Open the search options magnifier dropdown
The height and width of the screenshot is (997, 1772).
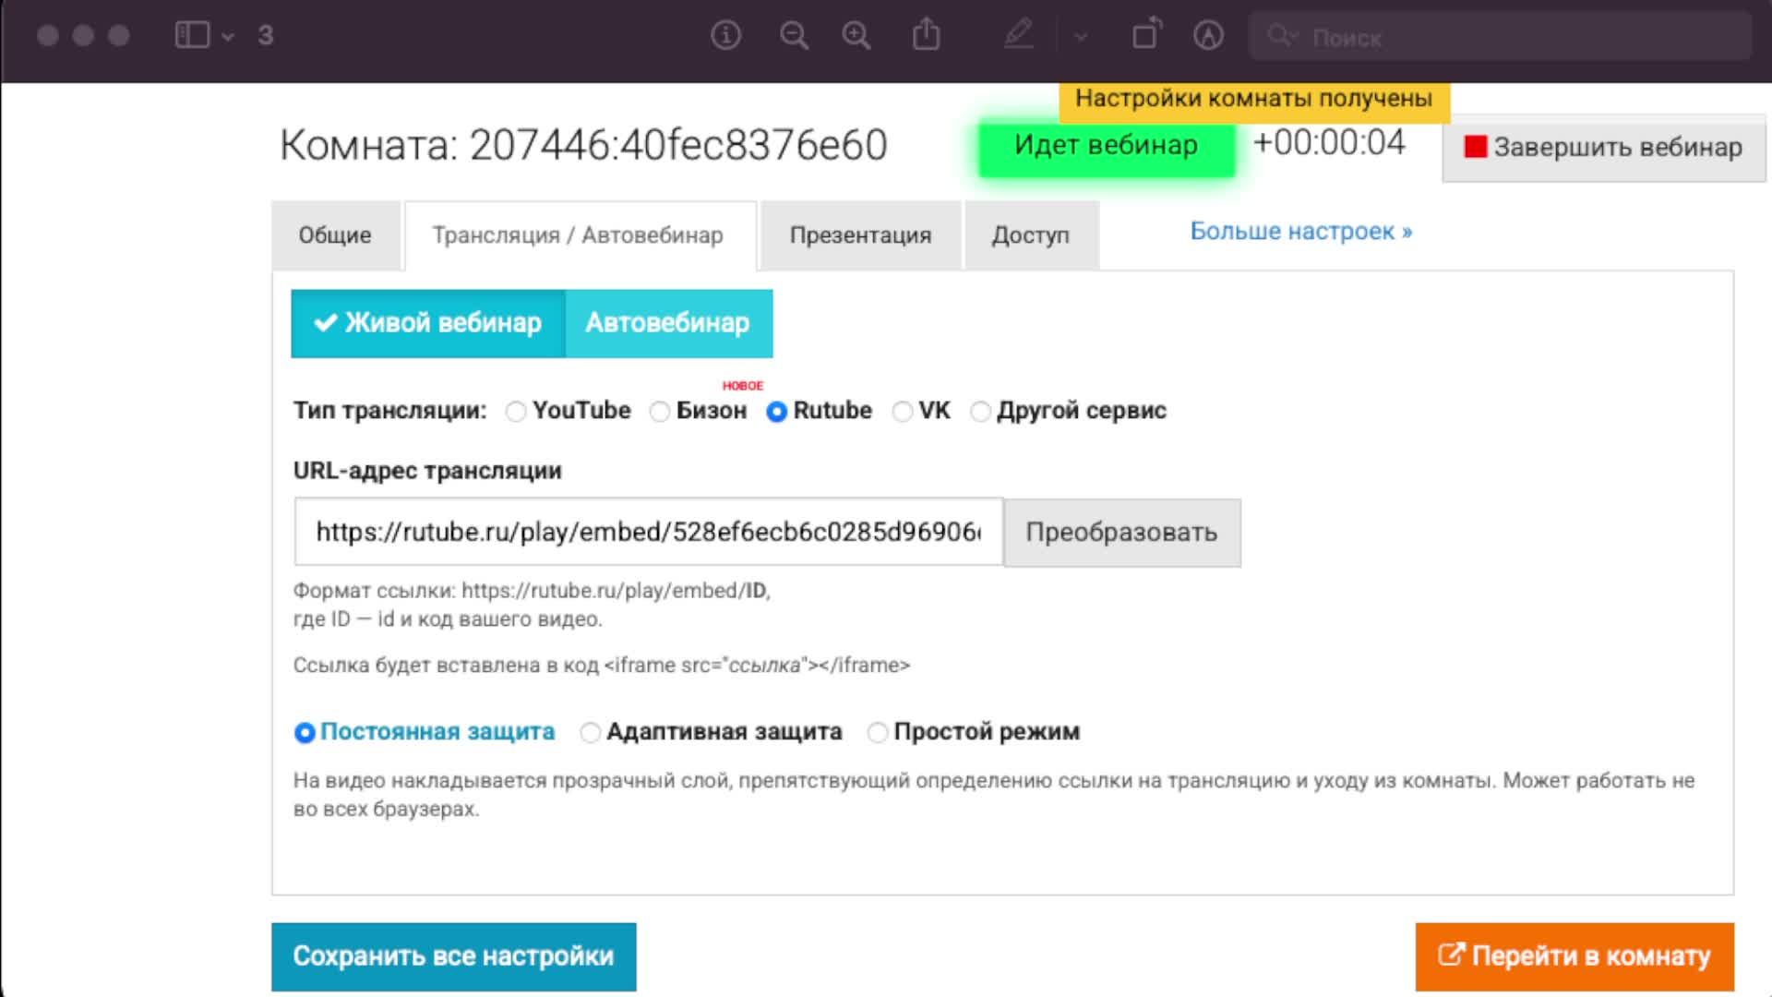1282,37
